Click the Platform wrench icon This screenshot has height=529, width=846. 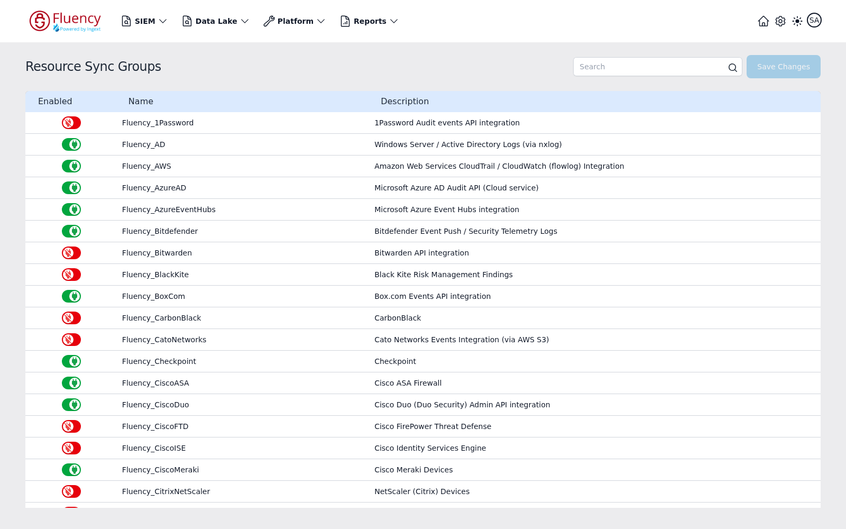tap(269, 21)
